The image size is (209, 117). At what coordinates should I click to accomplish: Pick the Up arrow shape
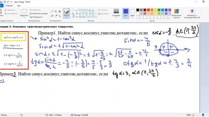[x=93, y=14]
